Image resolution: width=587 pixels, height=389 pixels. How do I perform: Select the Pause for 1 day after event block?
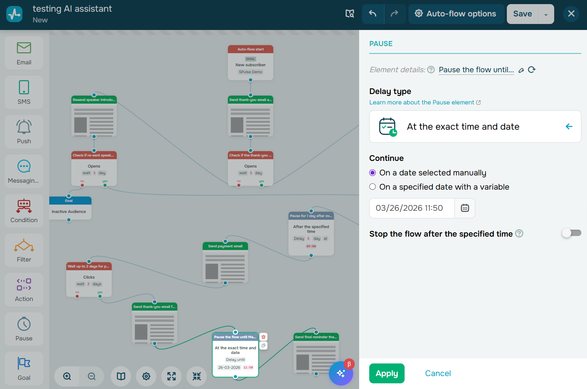click(311, 233)
